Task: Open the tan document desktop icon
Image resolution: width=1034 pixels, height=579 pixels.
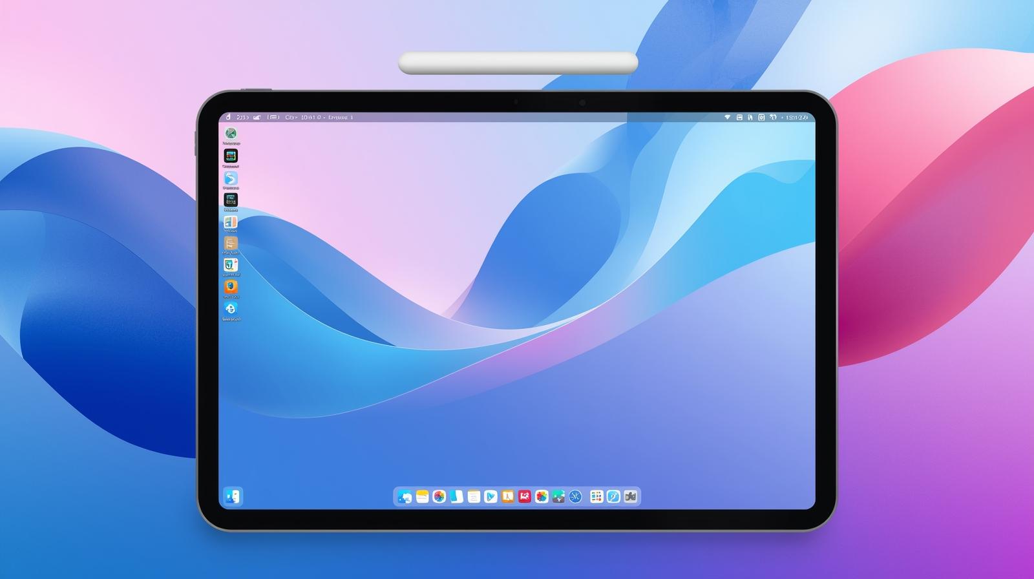Action: click(231, 243)
